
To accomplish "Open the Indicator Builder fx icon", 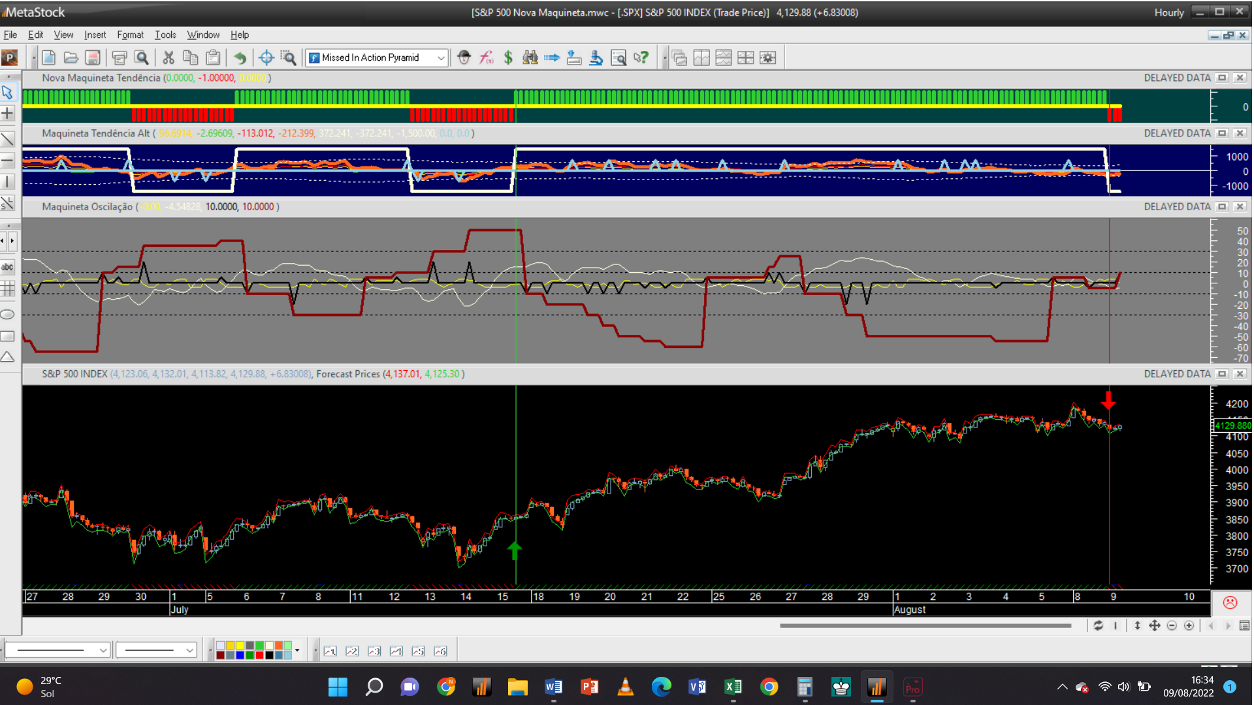I will (x=486, y=57).
